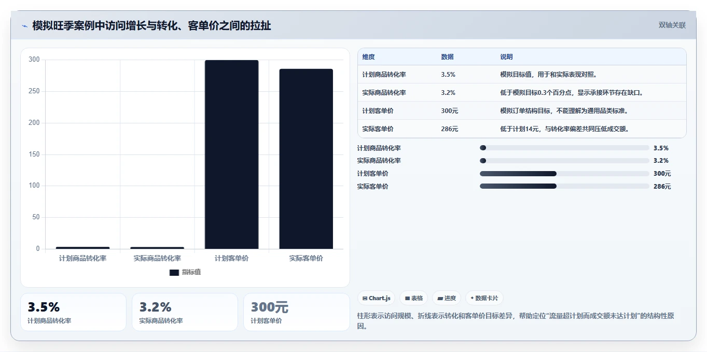The height and width of the screenshot is (352, 707).
Task: Click description starting 模拟订单结构目标
Action: click(x=564, y=111)
